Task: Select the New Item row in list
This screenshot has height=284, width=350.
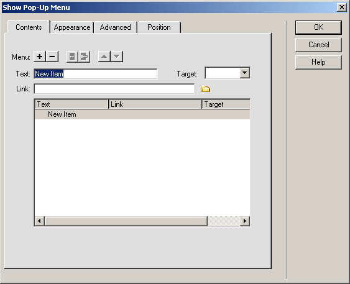Action: (x=142, y=114)
